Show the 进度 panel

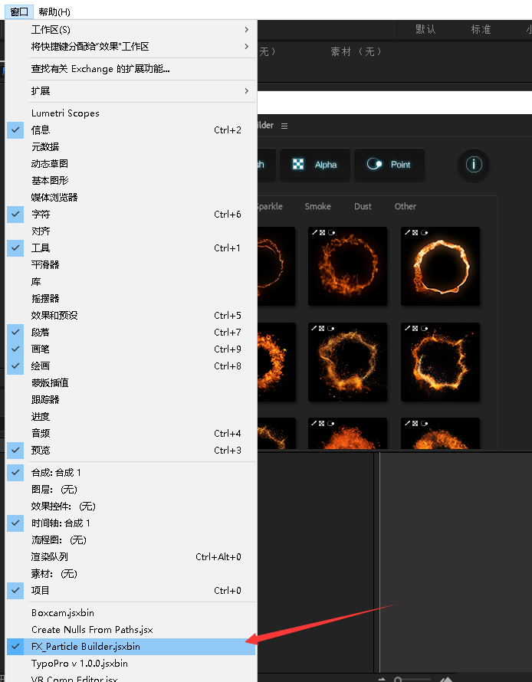click(x=131, y=417)
